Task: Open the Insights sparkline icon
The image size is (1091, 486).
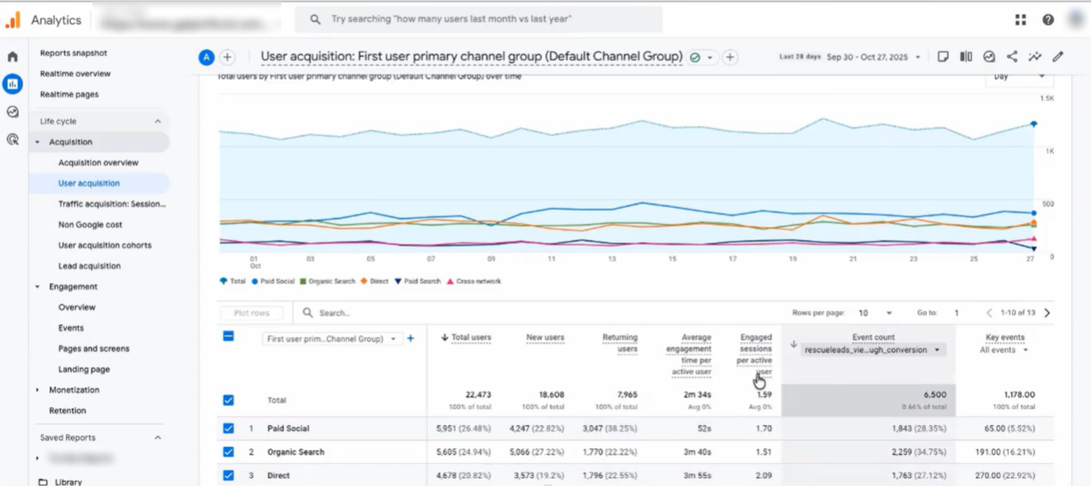Action: pos(1035,57)
